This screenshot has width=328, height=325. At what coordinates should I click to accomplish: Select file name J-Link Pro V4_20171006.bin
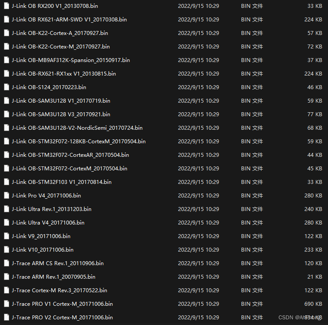(46, 196)
